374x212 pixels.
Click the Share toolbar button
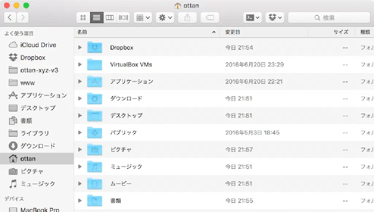click(x=187, y=18)
